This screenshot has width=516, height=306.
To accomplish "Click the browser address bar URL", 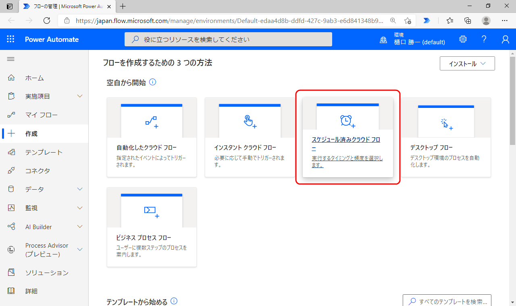I will click(229, 21).
